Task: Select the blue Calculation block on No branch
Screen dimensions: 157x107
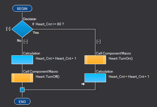Action: (x=22, y=60)
